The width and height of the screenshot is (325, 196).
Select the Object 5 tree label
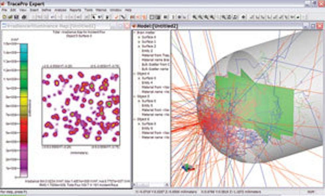point(143,96)
